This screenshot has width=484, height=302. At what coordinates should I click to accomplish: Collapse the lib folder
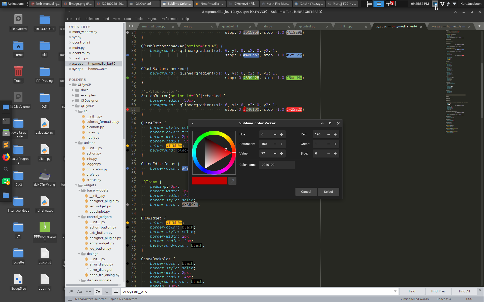tap(76, 111)
